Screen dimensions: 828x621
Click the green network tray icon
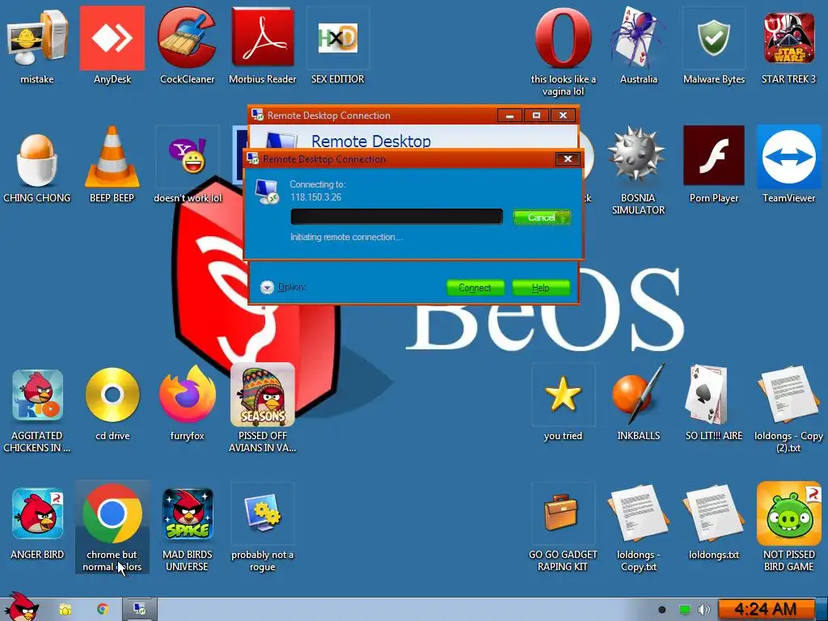pyautogui.click(x=684, y=610)
